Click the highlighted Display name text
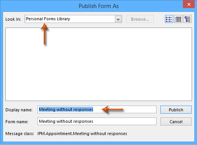197x145 pixels. pos(66,109)
